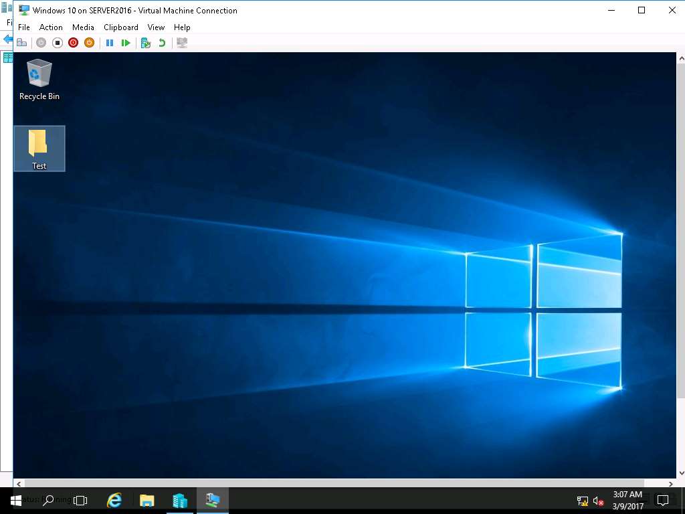Click the scroll left arrow

[19, 483]
